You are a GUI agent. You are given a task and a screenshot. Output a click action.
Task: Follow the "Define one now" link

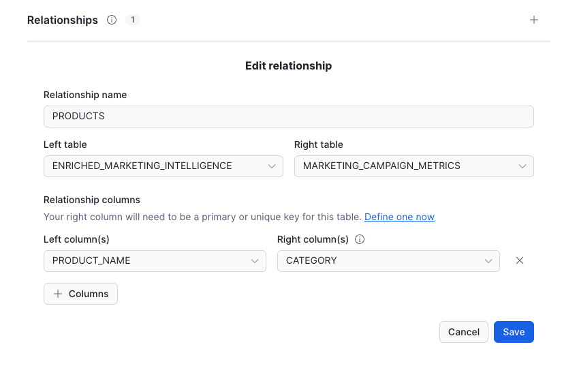[399, 217]
